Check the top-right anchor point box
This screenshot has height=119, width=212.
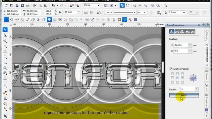(182, 74)
